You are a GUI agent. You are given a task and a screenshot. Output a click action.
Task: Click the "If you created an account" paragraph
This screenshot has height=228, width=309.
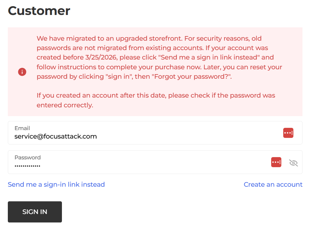coord(156,96)
